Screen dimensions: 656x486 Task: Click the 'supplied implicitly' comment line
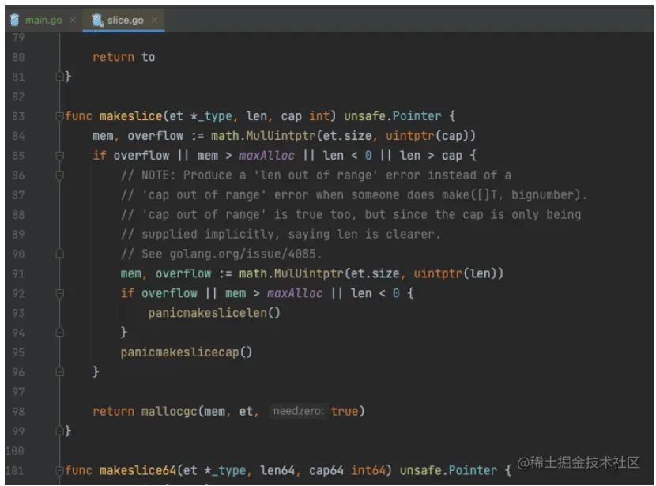tap(281, 234)
